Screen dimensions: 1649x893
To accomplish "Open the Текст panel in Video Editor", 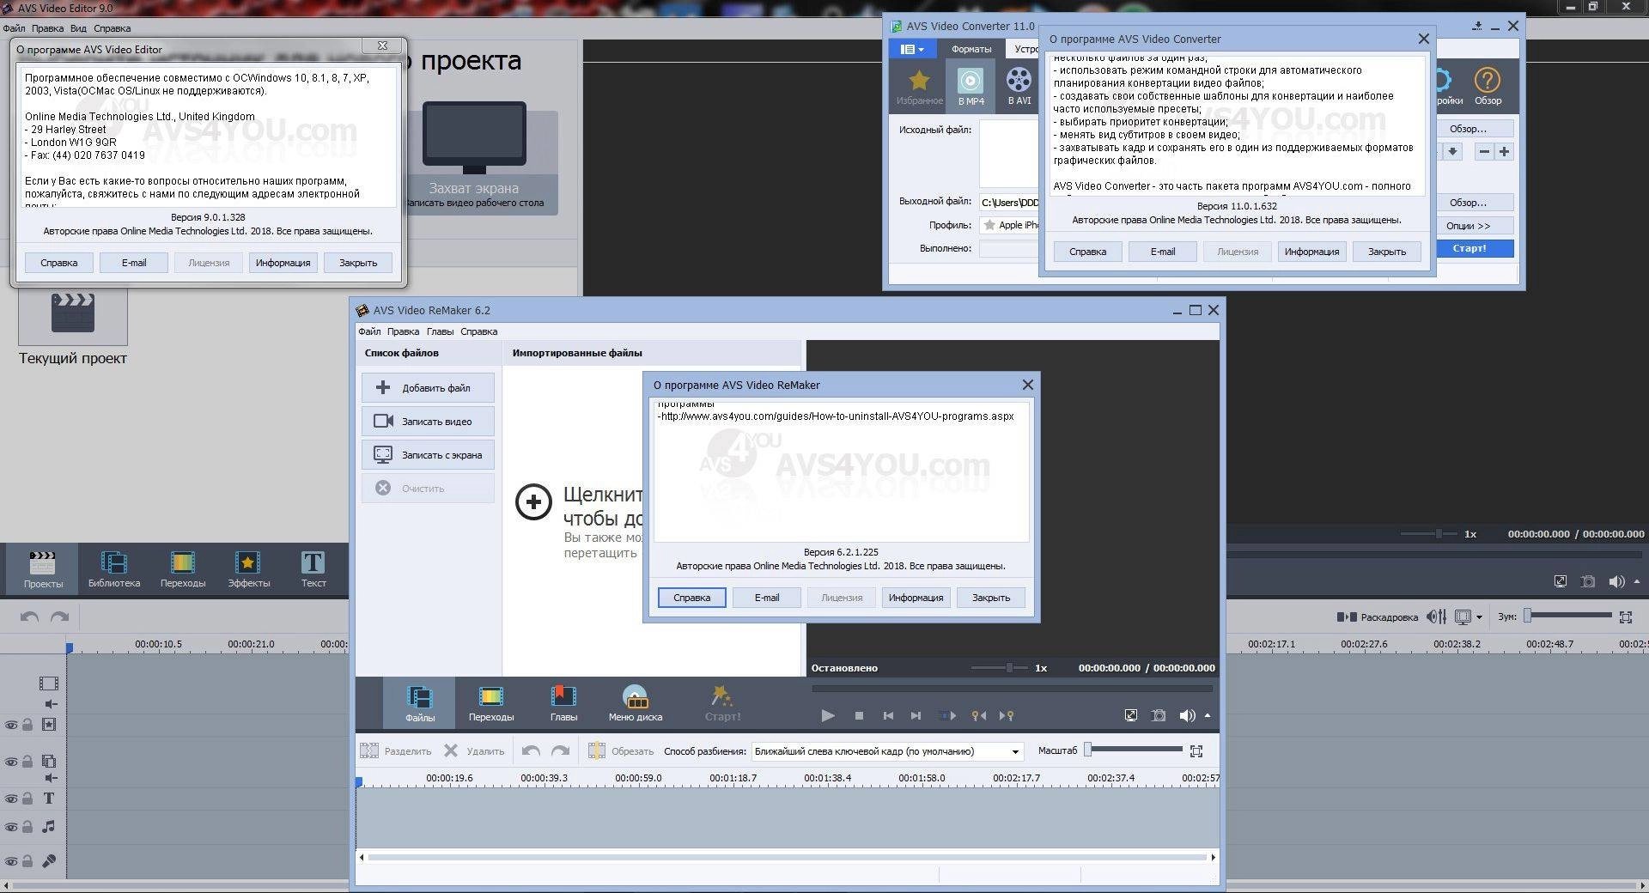I will click(313, 568).
